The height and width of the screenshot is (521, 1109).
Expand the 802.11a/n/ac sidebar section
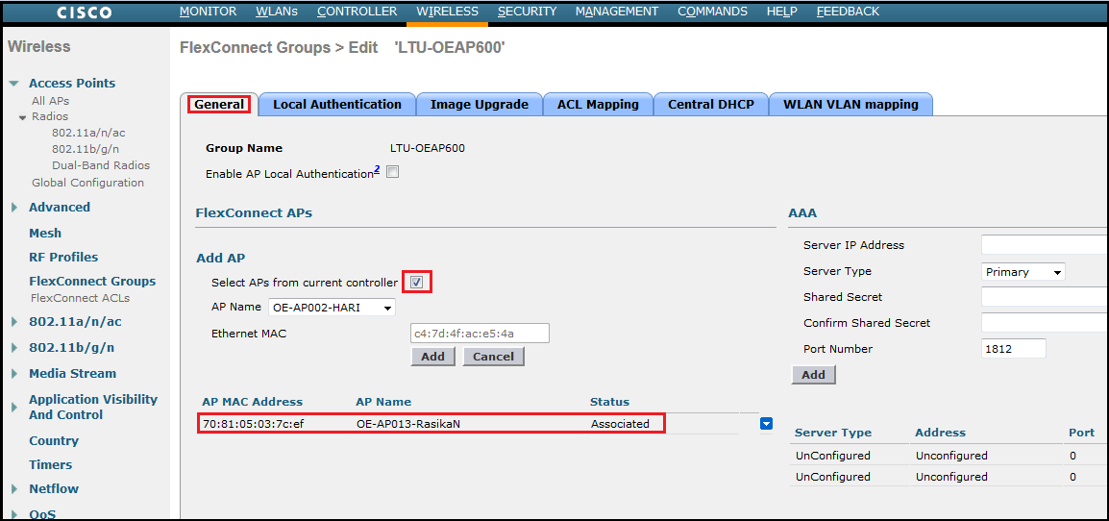click(14, 322)
